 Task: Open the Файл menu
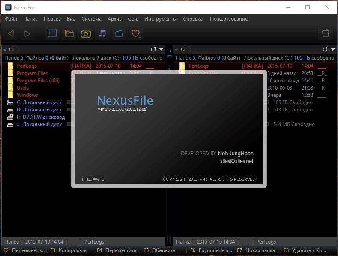pyautogui.click(x=11, y=19)
